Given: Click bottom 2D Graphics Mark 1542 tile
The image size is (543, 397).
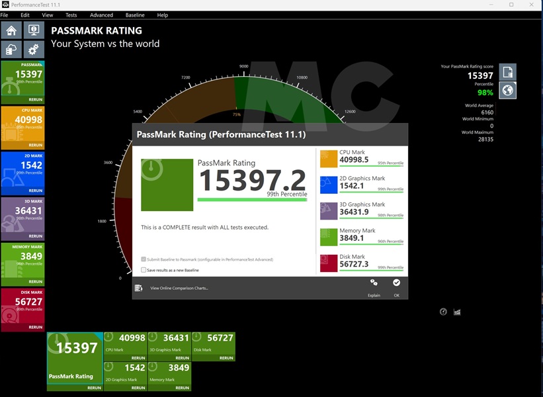Looking at the screenshot, I should 126,373.
